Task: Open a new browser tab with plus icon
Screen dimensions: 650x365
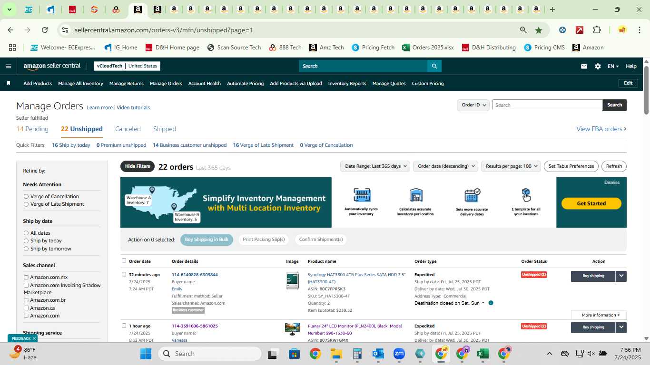Action: point(552,10)
